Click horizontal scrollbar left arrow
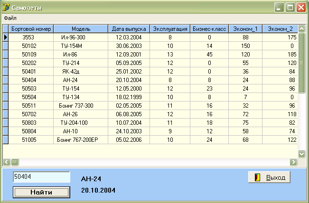This screenshot has height=203, width=309. 7,162
